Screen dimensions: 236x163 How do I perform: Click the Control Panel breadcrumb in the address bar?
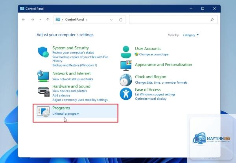[74, 20]
